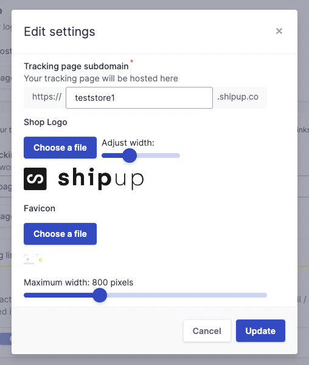Click the https:// prefix label

47,97
